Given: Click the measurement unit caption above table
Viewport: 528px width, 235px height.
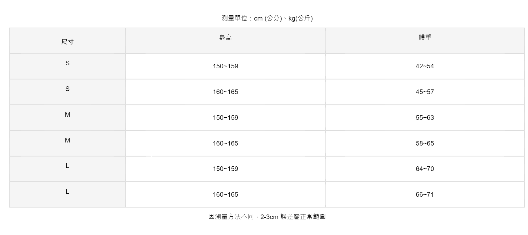Looking at the screenshot, I should (x=267, y=18).
